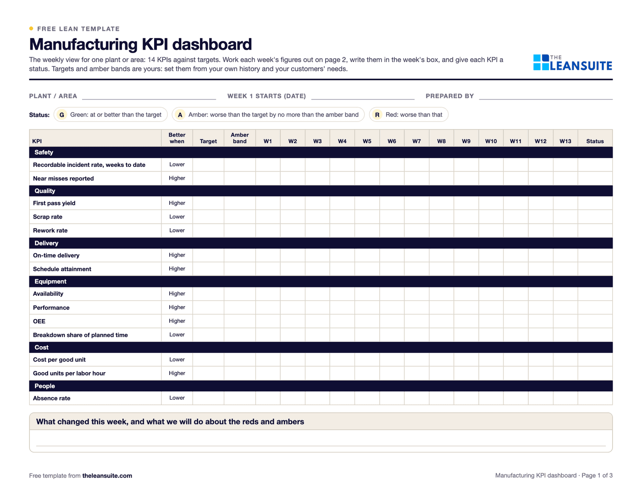Click the LeanSuite logo
Screen dimensions: 642x496
[573, 63]
